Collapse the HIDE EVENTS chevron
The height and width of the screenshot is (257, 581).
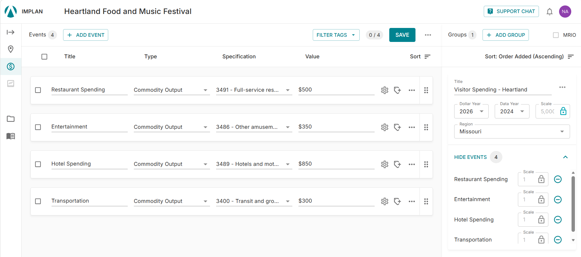565,157
